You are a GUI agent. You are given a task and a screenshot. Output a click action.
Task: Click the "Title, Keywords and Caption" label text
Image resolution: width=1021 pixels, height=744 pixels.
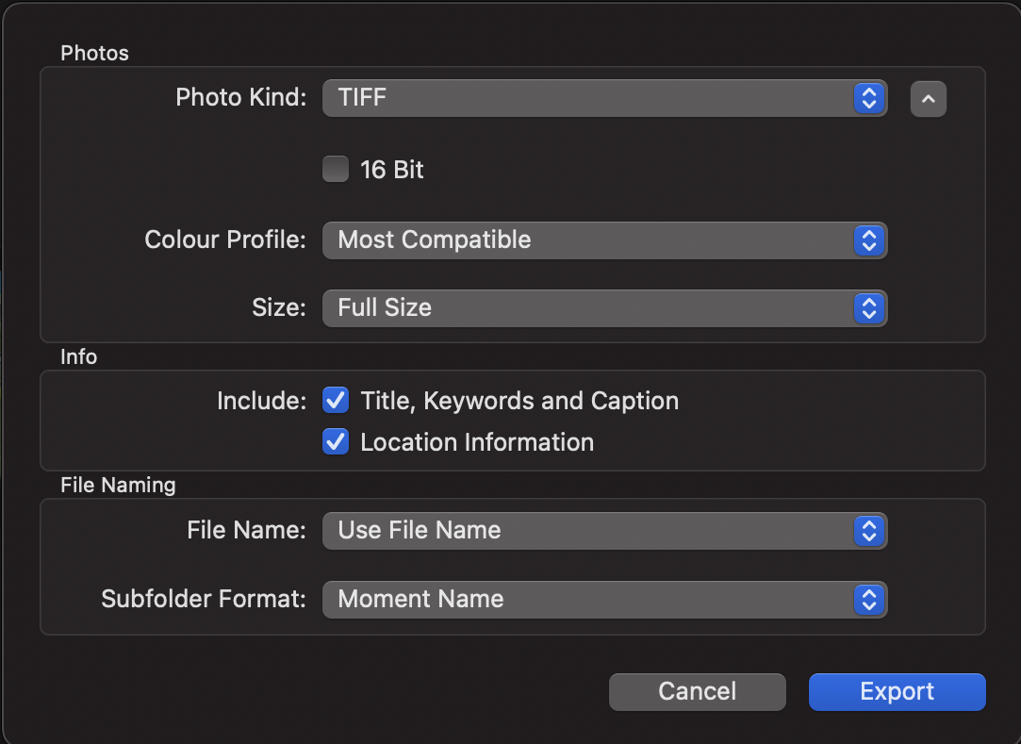point(519,401)
